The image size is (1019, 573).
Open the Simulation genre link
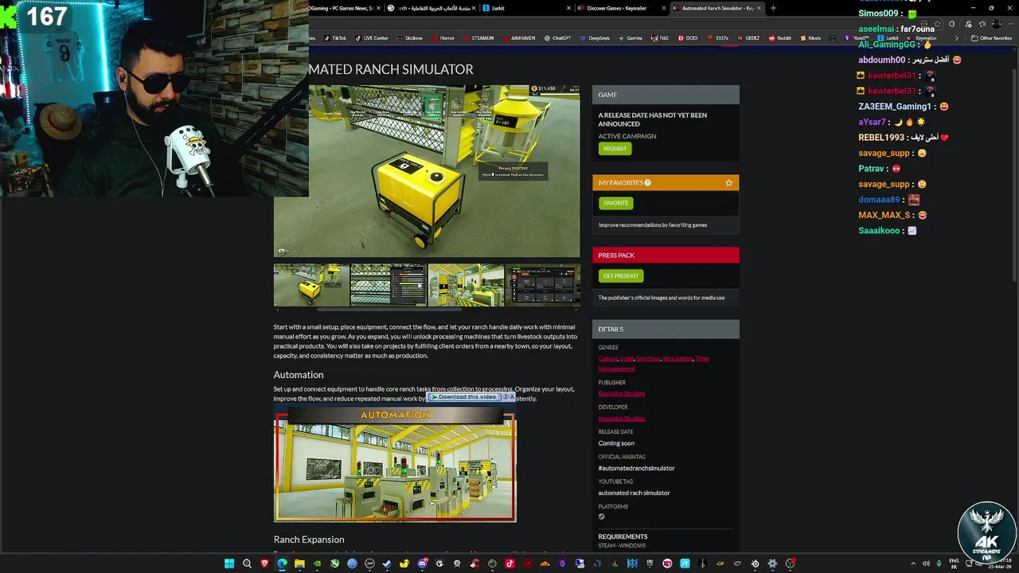tap(677, 358)
